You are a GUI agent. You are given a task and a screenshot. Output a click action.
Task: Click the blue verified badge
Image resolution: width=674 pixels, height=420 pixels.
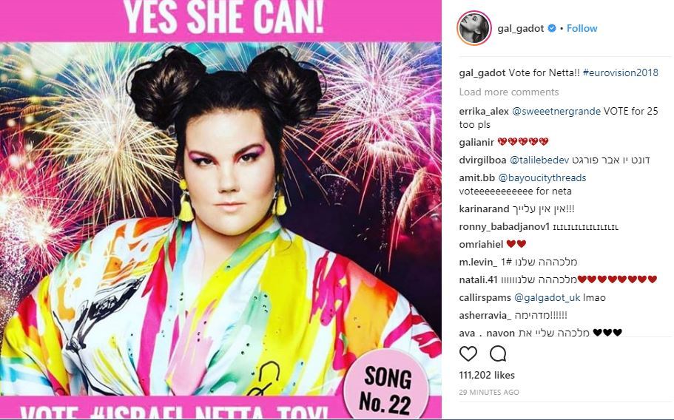[551, 28]
